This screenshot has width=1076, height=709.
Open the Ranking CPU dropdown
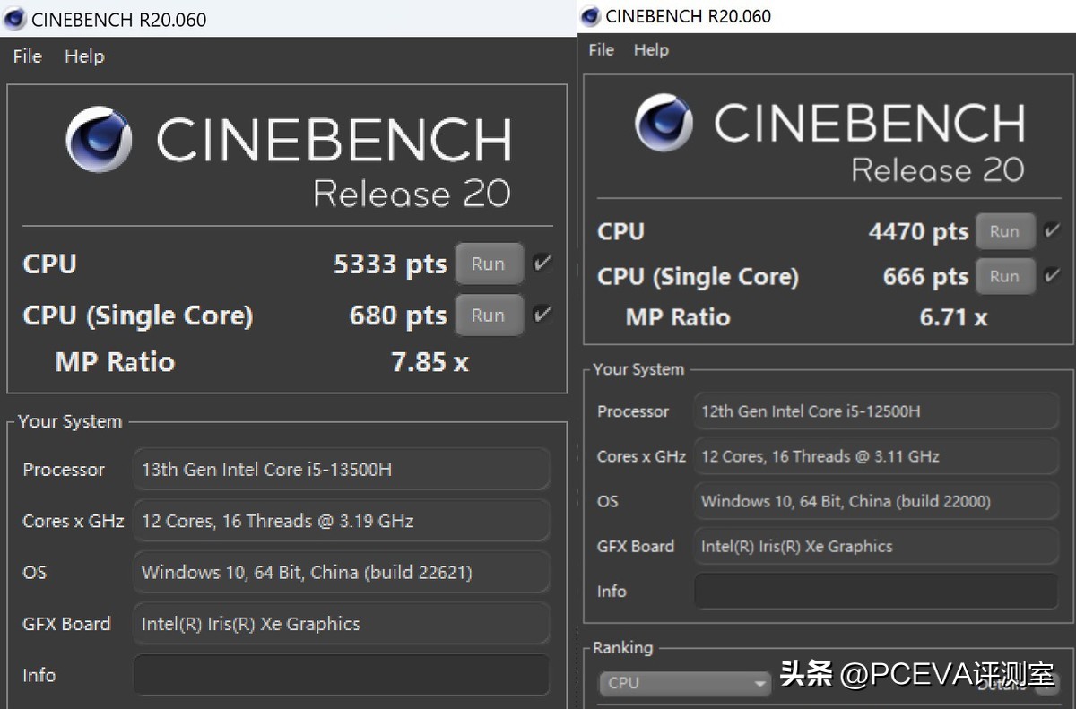[684, 683]
